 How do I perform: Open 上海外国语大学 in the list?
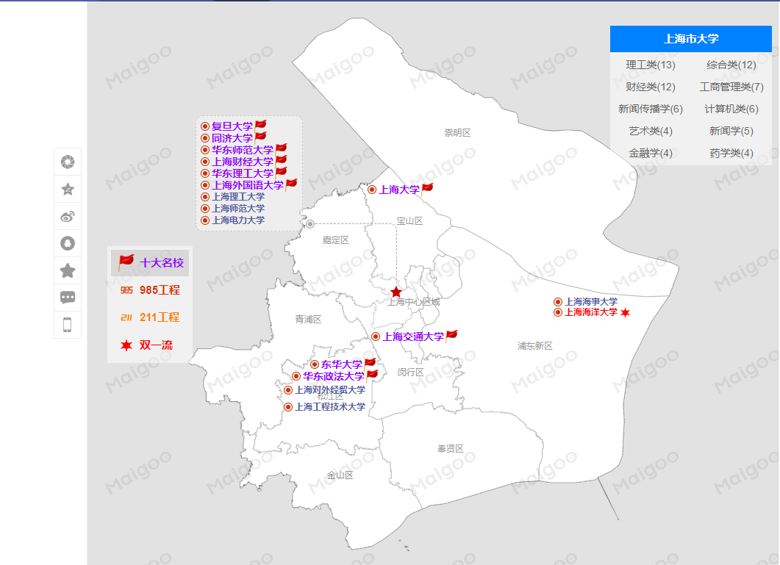[x=248, y=185]
